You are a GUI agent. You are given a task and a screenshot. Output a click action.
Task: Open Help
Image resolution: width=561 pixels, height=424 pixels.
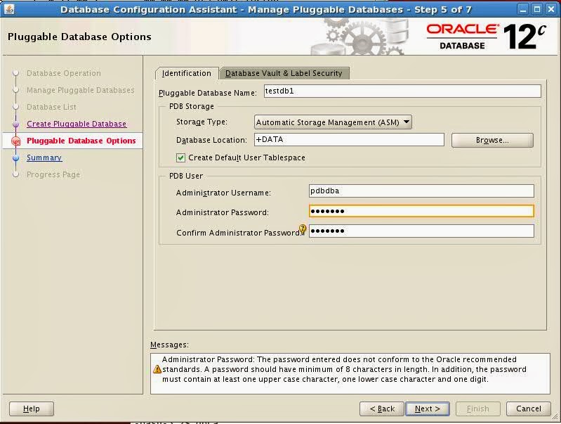point(32,409)
